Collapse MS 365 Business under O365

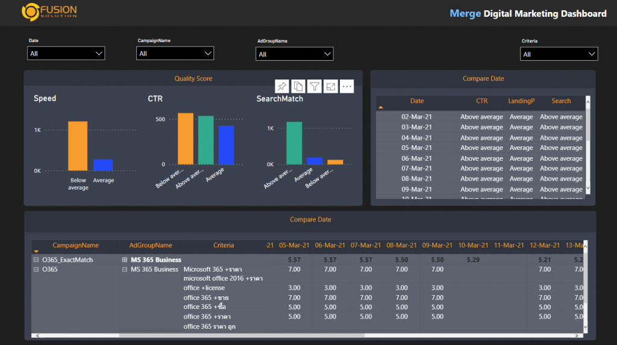coord(124,270)
